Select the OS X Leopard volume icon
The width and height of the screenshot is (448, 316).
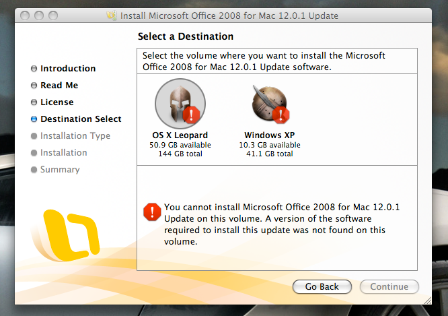180,104
